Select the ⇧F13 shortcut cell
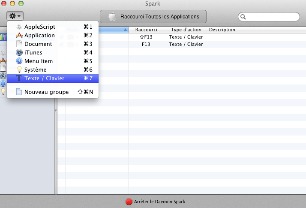The height and width of the screenshot is (208, 306). [x=146, y=37]
